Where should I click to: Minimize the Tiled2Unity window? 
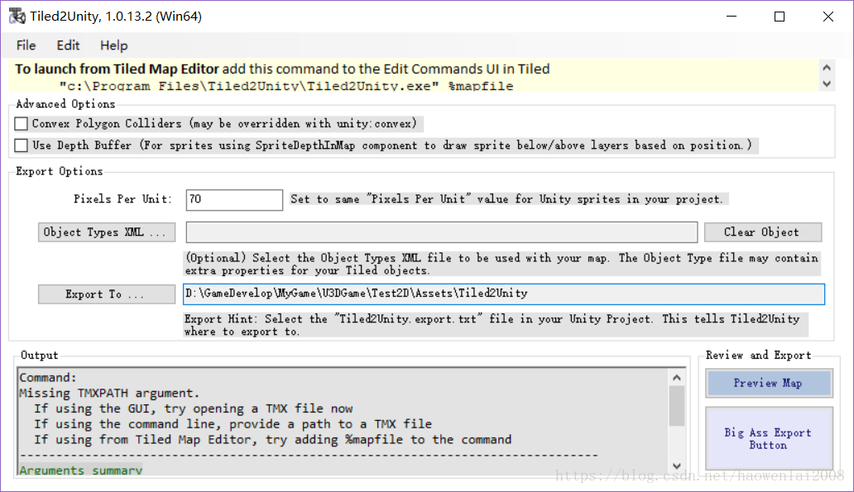[x=732, y=17]
